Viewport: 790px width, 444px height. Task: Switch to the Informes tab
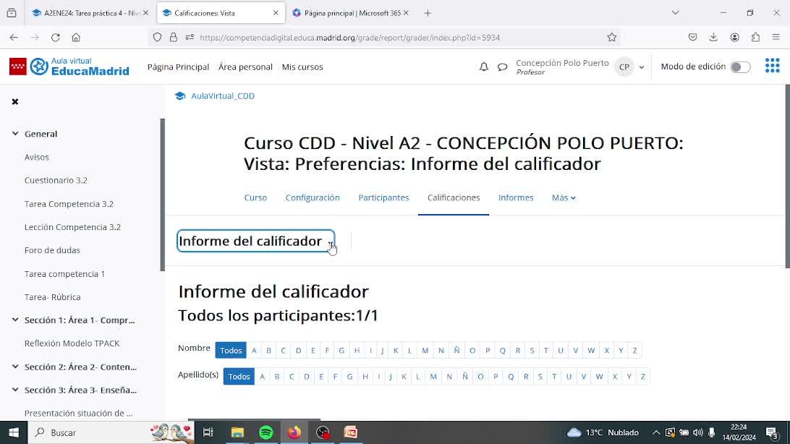[x=515, y=198]
